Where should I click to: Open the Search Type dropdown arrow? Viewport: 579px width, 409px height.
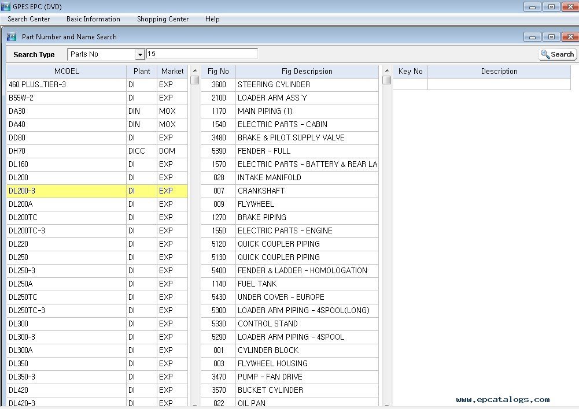pyautogui.click(x=139, y=55)
